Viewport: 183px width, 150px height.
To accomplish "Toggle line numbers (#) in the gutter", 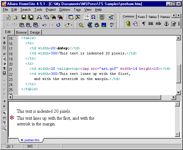I will [x=5, y=64].
